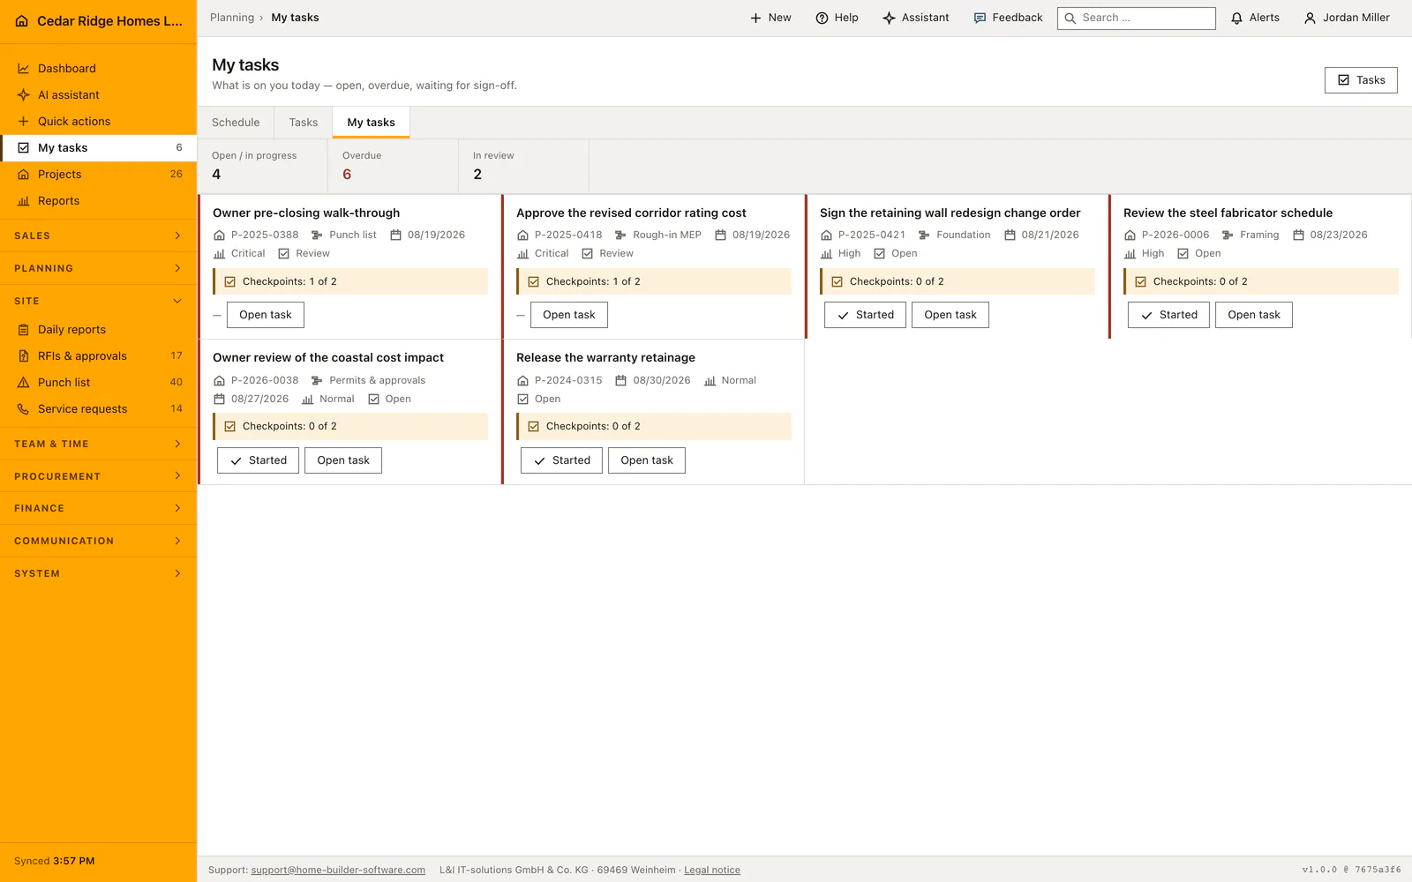Open the support email link in footer
This screenshot has width=1412, height=882.
(x=338, y=870)
